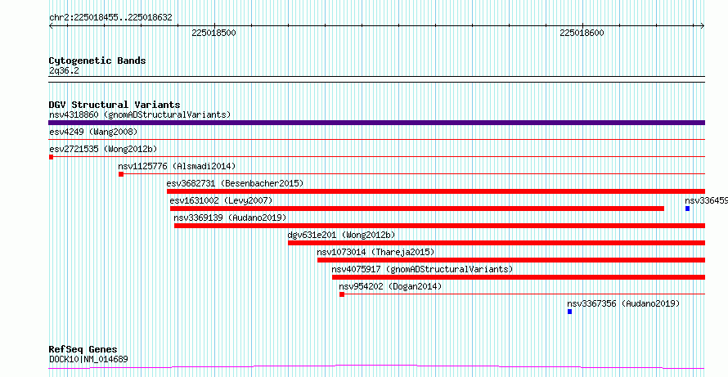Click the esv3682731 (Besenbacher2015) label

[235, 183]
